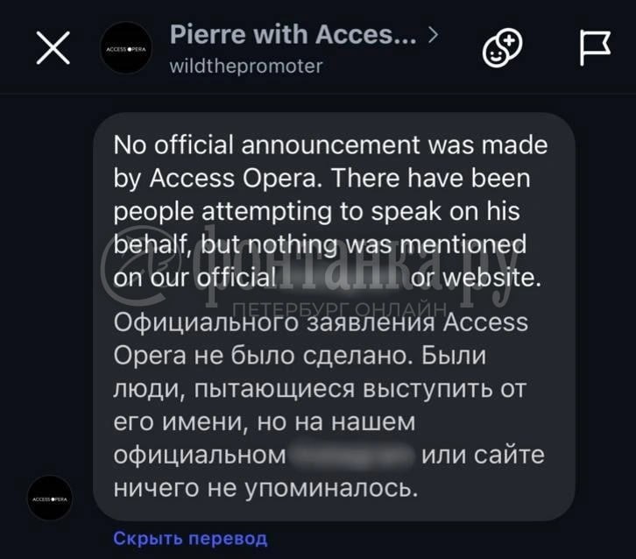Tap the wildthepromoter username
Screen dimensions: 636x559
246,66
